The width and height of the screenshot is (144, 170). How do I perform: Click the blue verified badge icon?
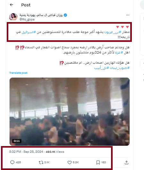(65, 15)
